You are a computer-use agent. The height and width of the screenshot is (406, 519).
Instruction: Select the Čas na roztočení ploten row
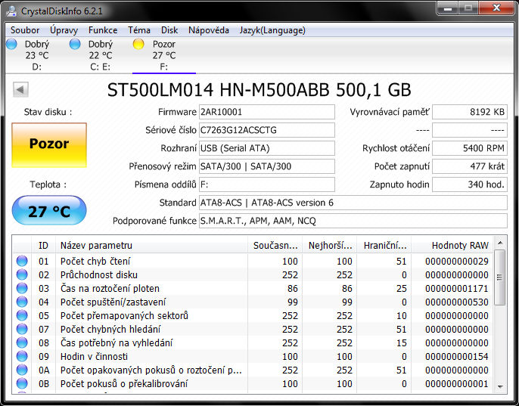[x=151, y=289]
